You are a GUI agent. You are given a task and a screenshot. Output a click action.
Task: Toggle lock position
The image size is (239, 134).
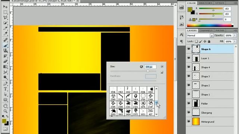point(205,41)
